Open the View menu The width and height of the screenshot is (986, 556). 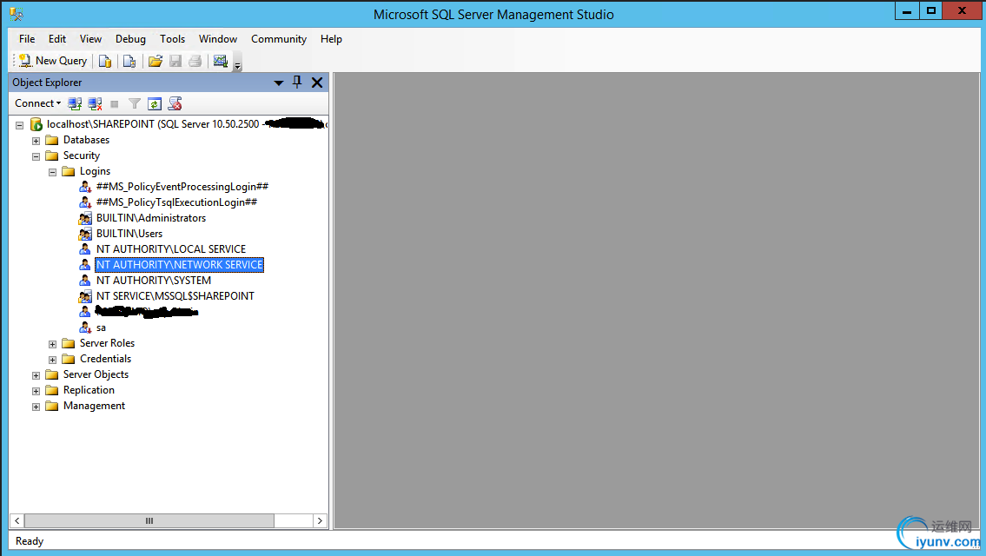click(x=90, y=39)
